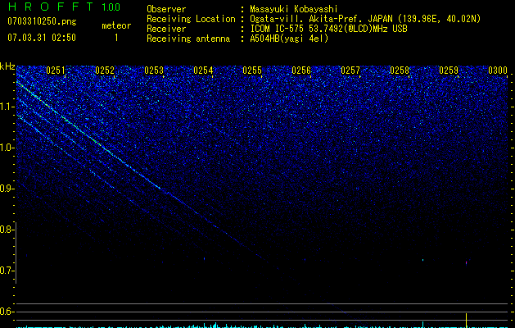The image size is (515, 328).
Task: Click the 0255 time marker
Action: click(x=252, y=71)
